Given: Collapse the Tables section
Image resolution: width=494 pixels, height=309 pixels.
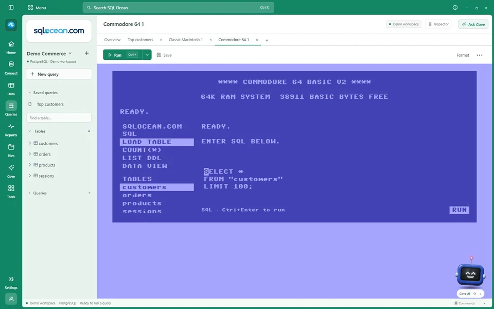Looking at the screenshot, I should click(x=30, y=131).
